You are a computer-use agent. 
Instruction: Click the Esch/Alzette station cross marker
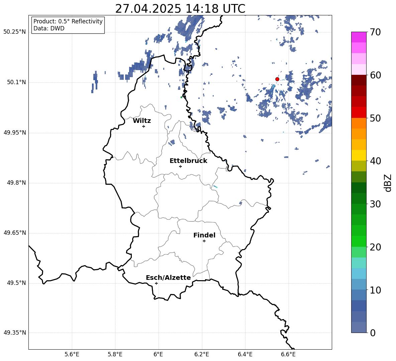coord(156,283)
